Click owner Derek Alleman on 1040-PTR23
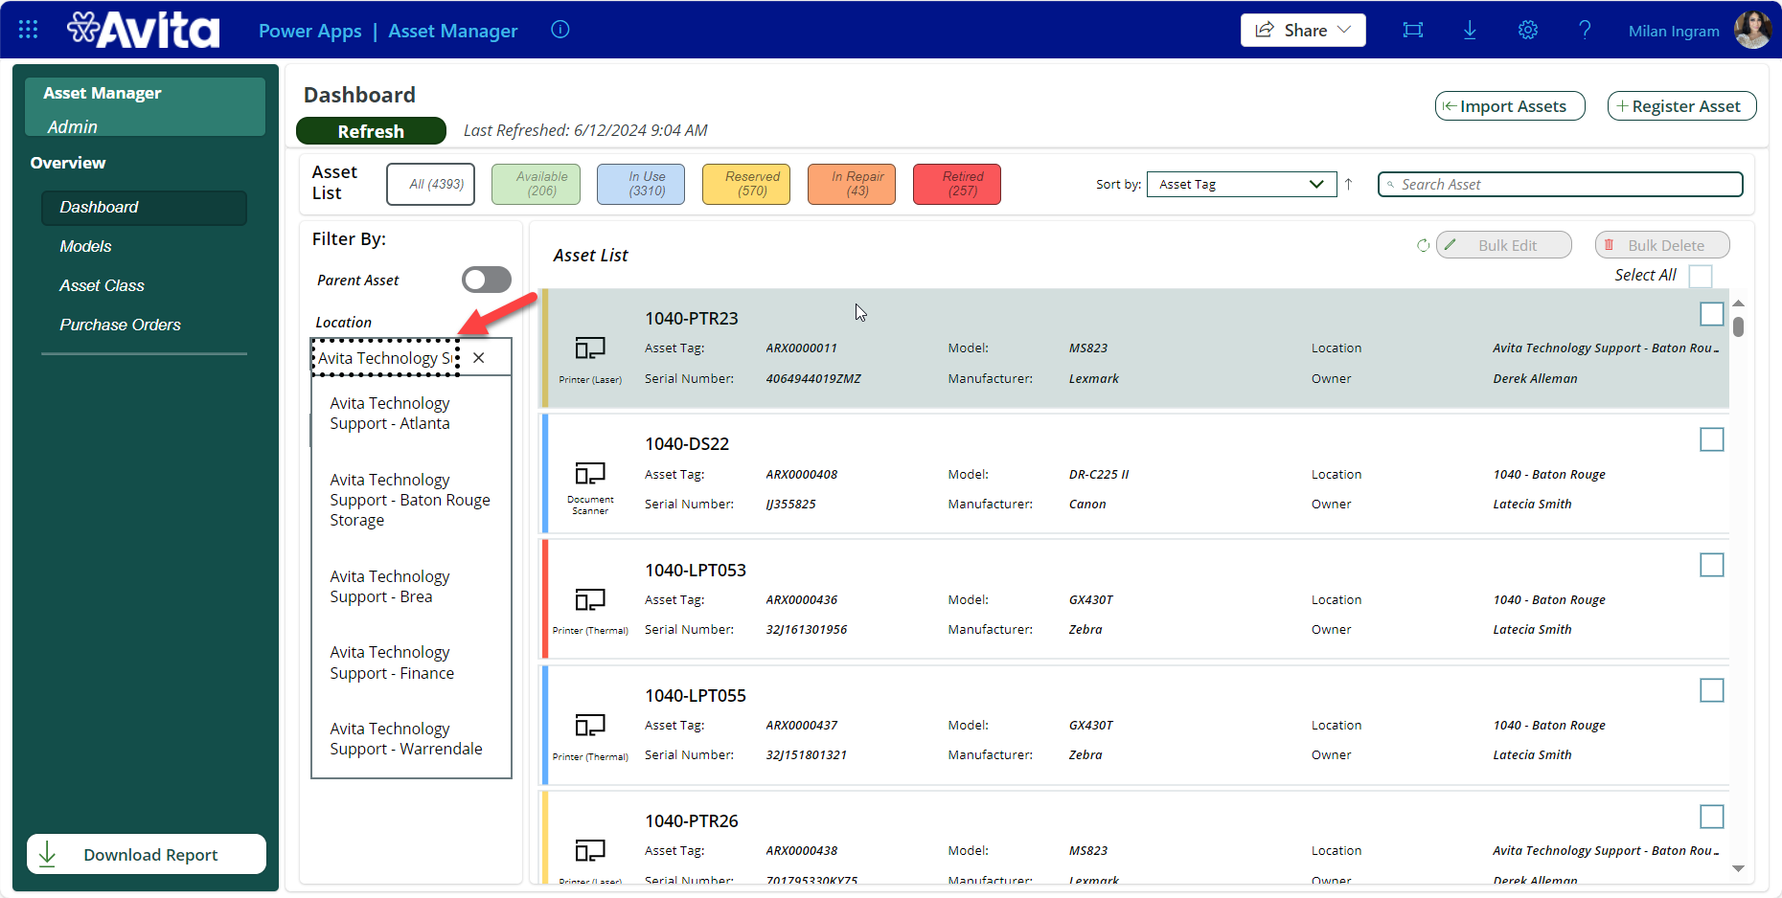Viewport: 1782px width, 898px height. (1535, 378)
